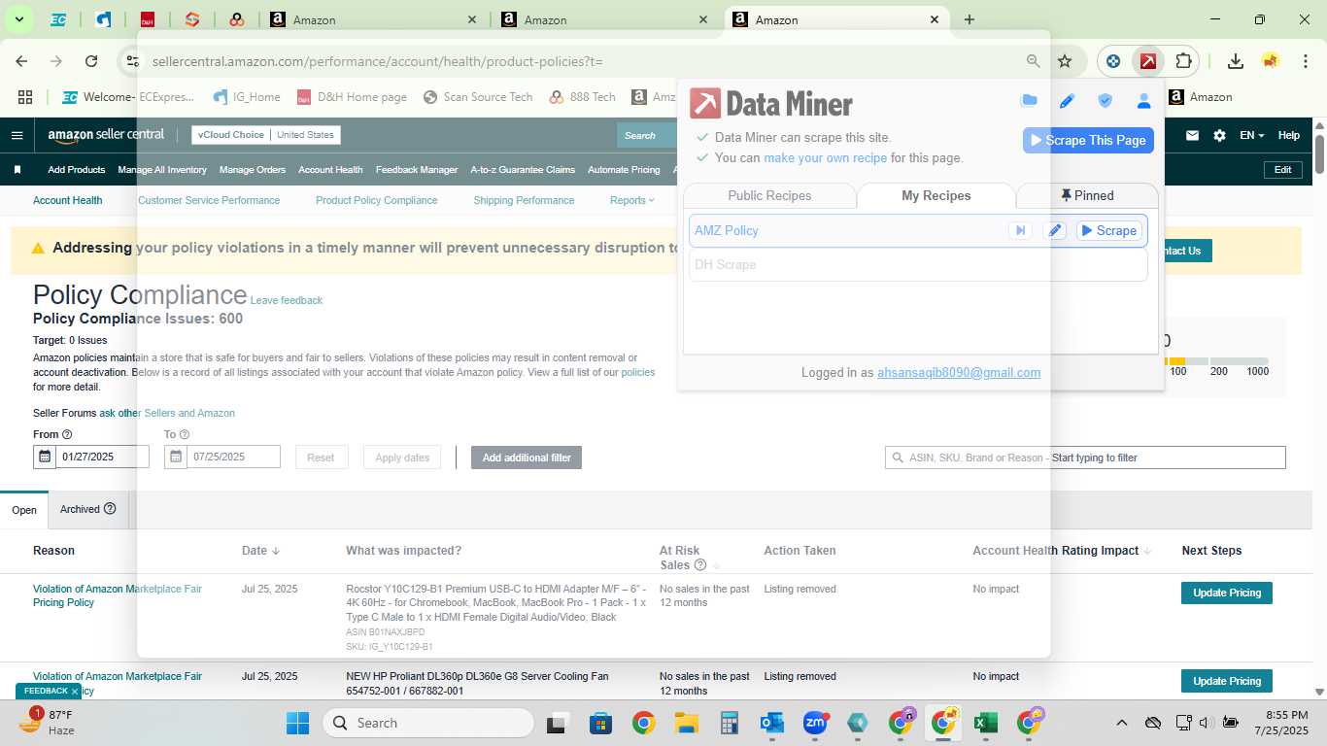This screenshot has width=1327, height=746.
Task: Open the Calculator app in taskbar
Action: coord(729,723)
